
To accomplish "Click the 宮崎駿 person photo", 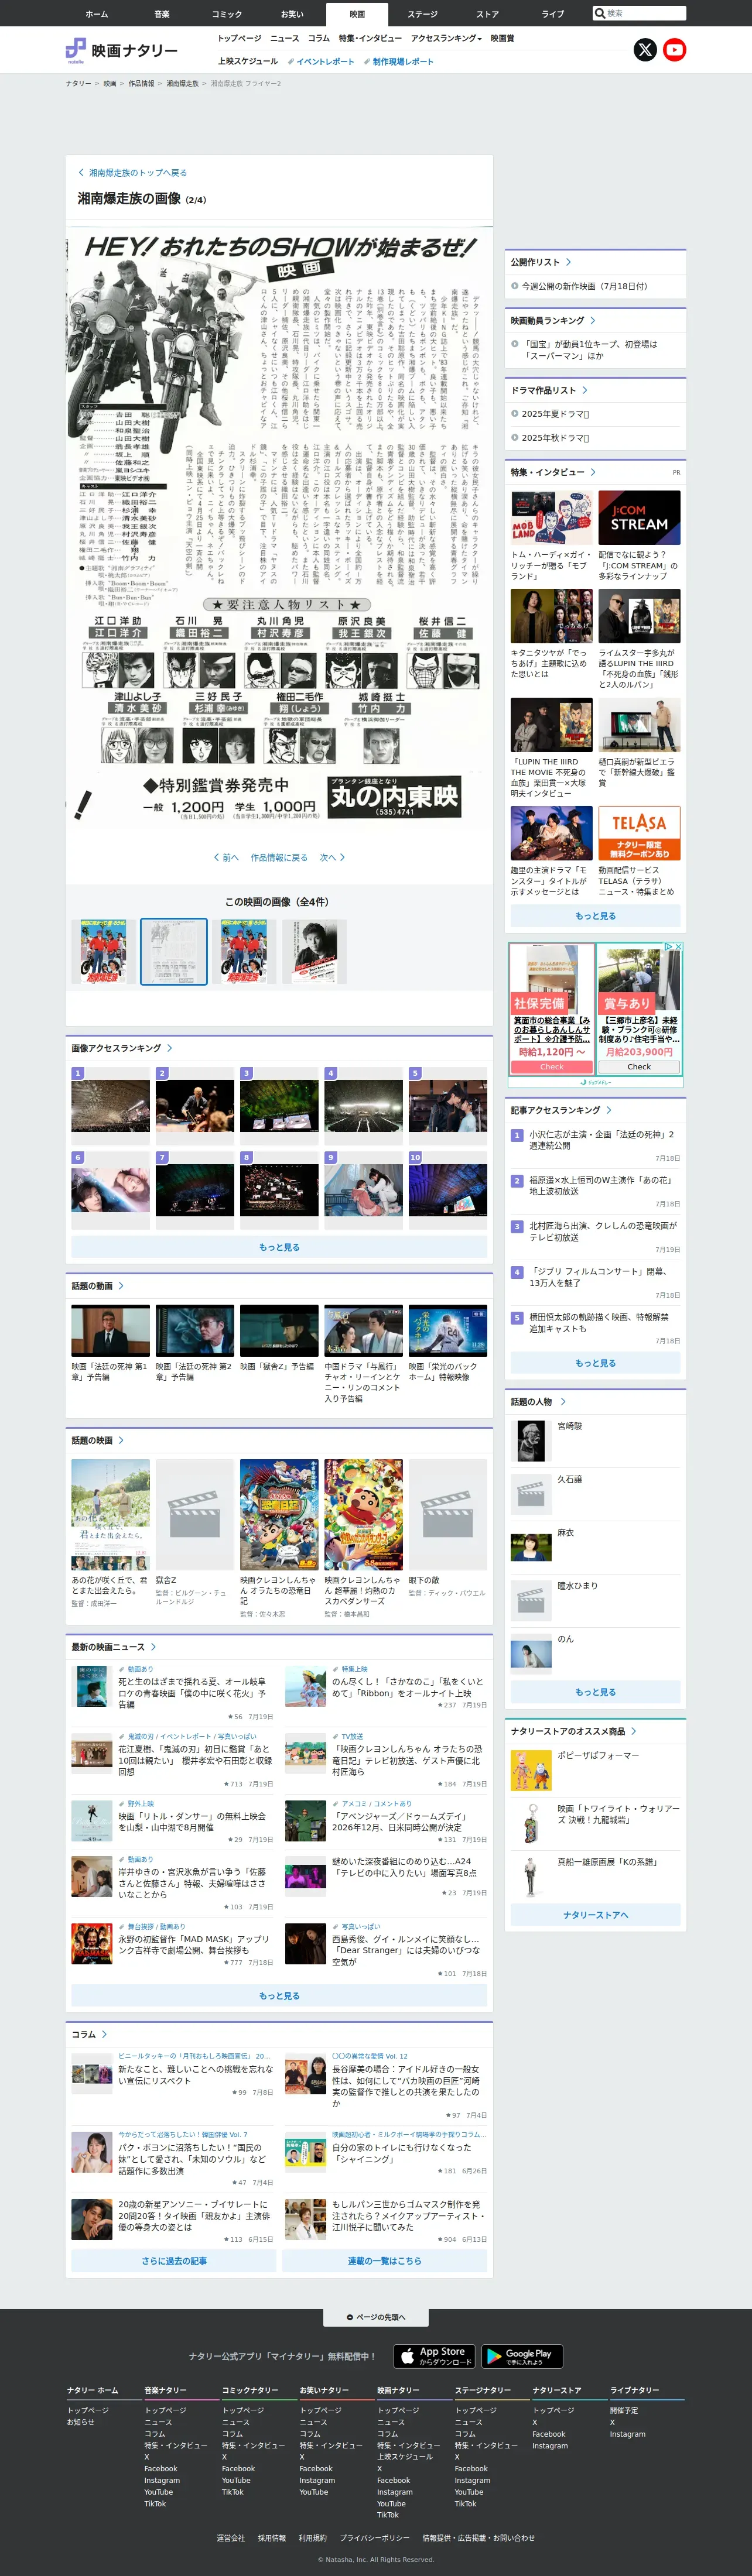I will point(531,1441).
